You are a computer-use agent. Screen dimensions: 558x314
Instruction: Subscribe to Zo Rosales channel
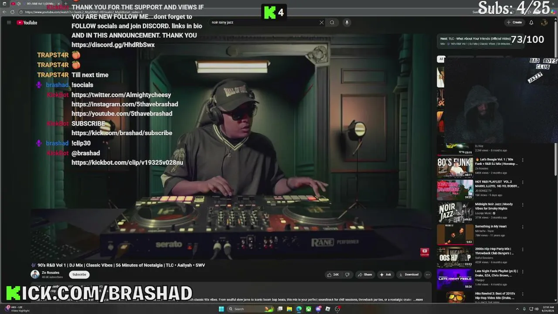[x=79, y=275]
